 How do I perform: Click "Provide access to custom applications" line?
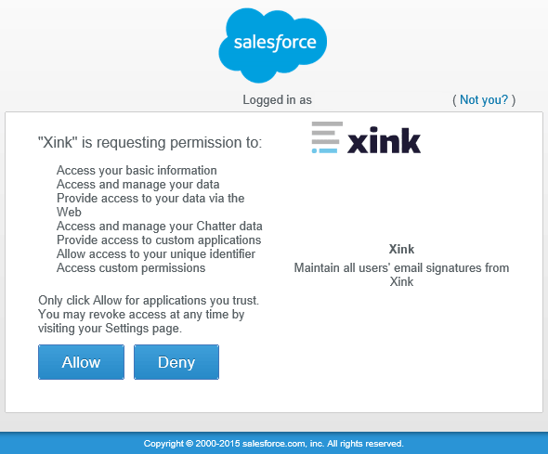(x=159, y=240)
